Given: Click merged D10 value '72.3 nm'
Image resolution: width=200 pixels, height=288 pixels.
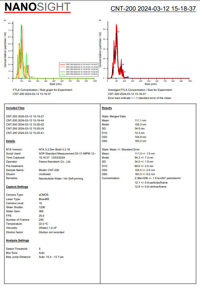Looking at the screenshot, I should click(140, 133).
